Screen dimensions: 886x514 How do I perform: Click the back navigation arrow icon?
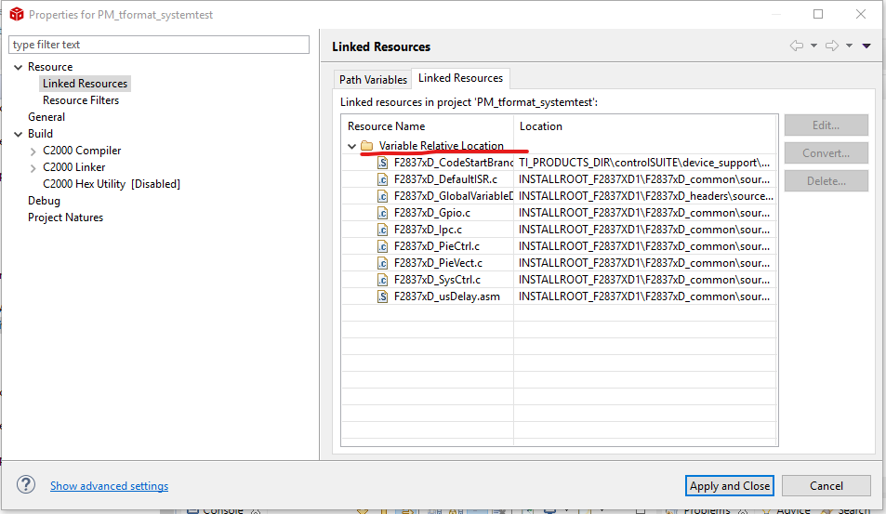click(796, 46)
